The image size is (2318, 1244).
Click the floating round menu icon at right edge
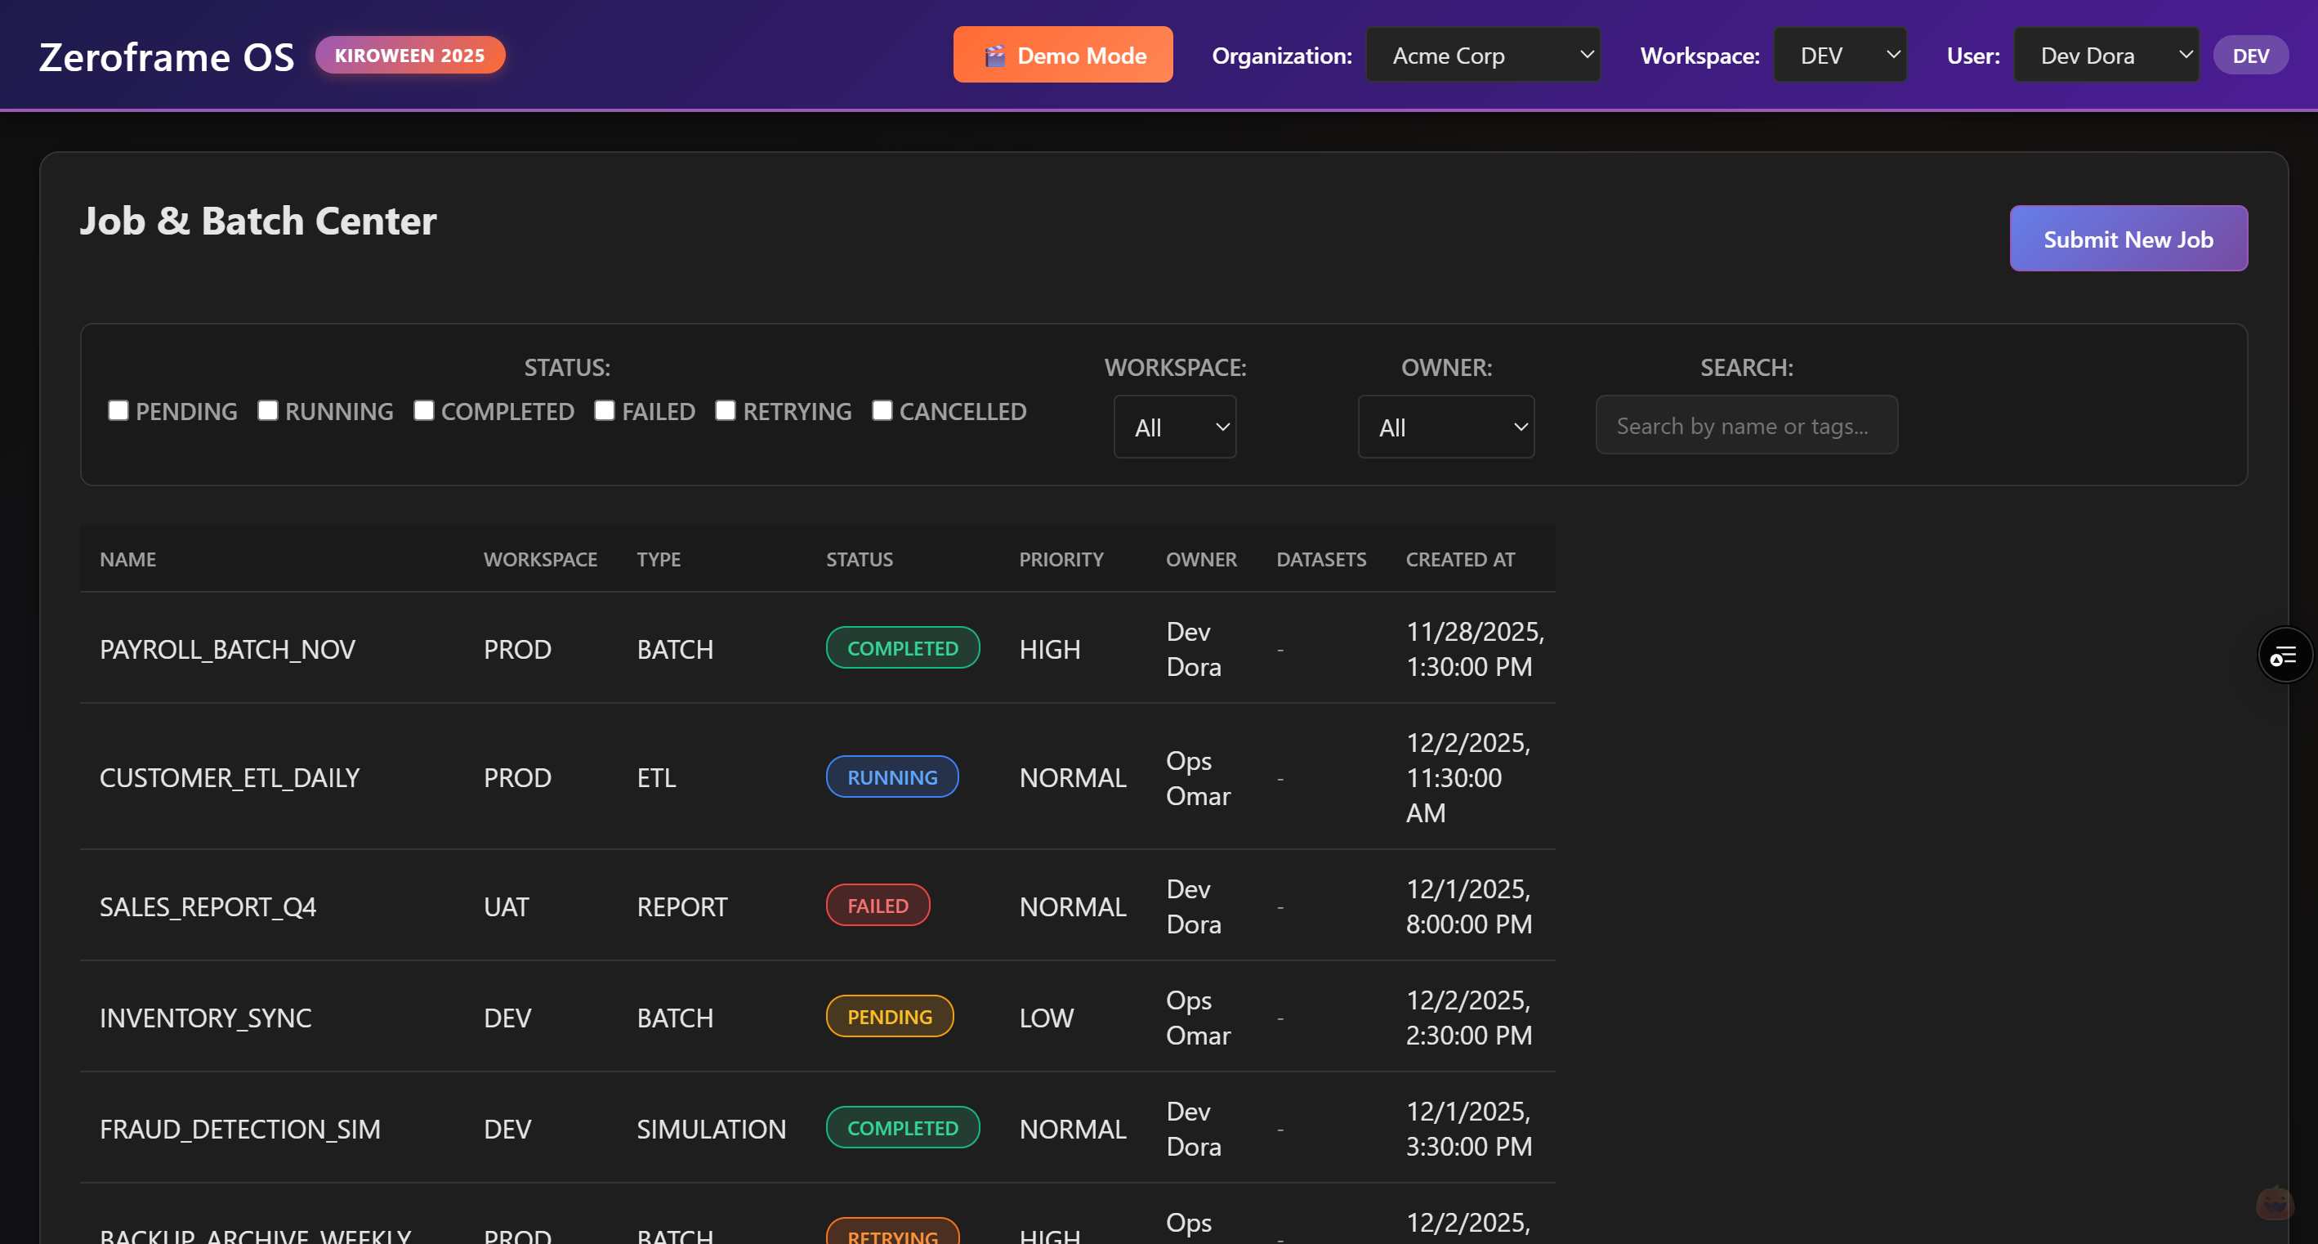2284,656
